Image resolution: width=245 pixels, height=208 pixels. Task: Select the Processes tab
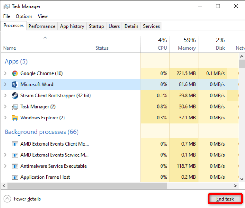pos(13,26)
